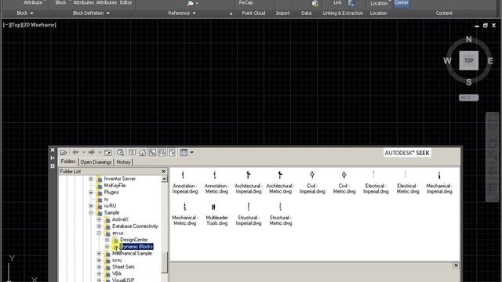Click the WCS button under the ViewCube
The image size is (502, 282).
click(x=469, y=97)
